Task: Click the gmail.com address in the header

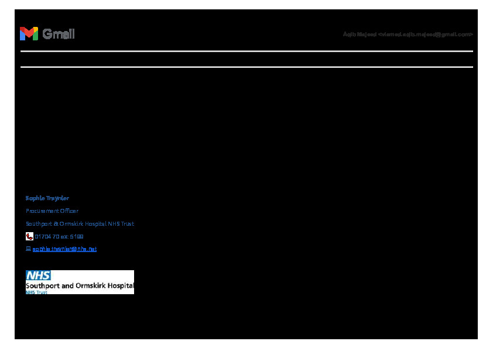Action: 426,35
